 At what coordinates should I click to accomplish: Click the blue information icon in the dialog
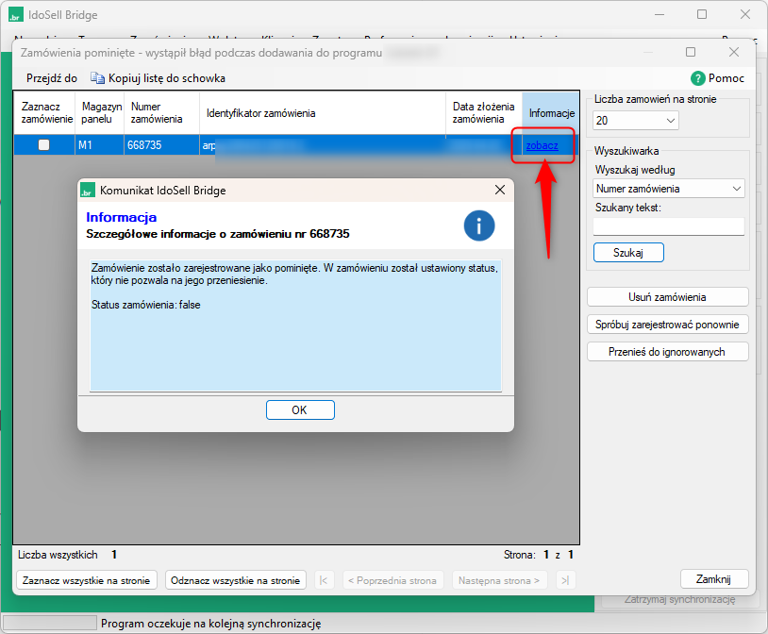coord(479,225)
